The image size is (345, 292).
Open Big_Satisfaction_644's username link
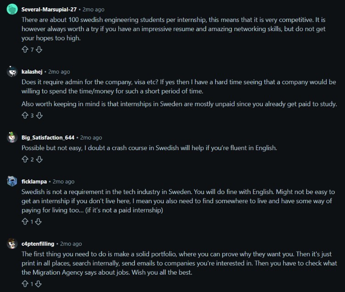click(48, 138)
